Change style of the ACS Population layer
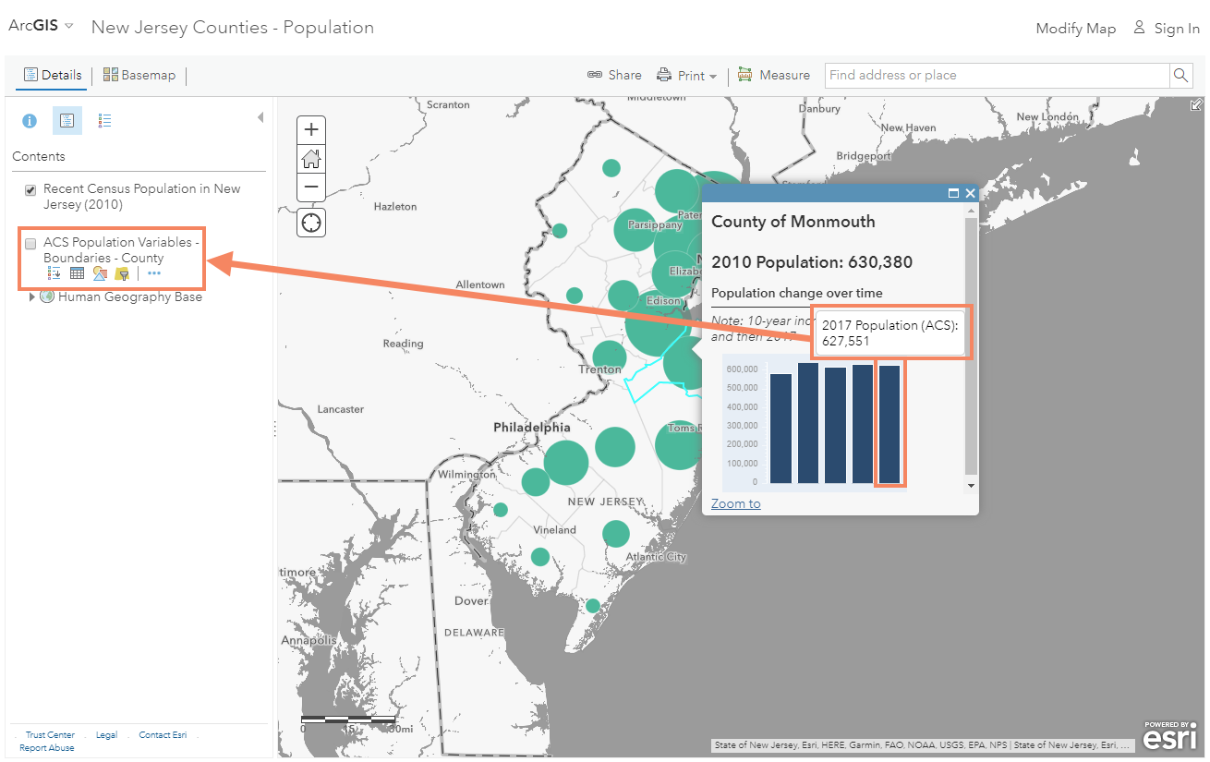This screenshot has height=762, width=1210. 100,273
